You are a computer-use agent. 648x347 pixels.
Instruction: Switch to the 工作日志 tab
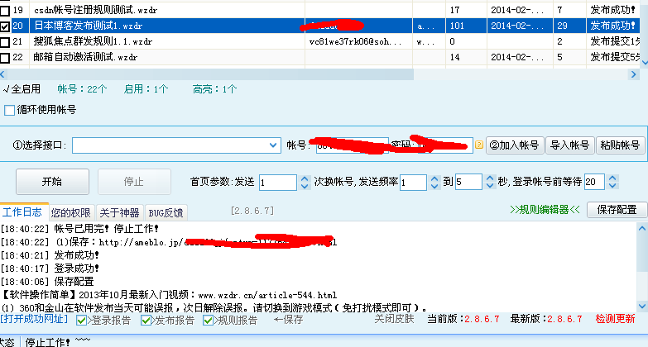22,212
